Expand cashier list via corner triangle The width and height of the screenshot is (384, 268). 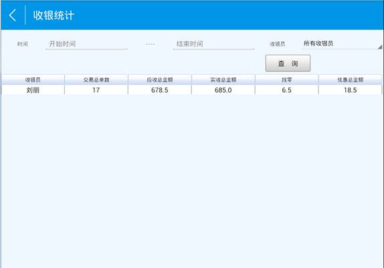tap(379, 47)
